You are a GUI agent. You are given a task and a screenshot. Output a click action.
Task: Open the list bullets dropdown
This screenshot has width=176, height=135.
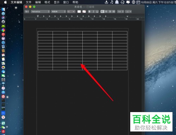pyautogui.click(x=128, y=12)
